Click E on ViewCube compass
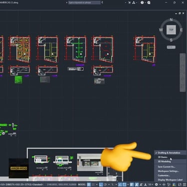The width and height of the screenshot is (187, 187). (182, 30)
